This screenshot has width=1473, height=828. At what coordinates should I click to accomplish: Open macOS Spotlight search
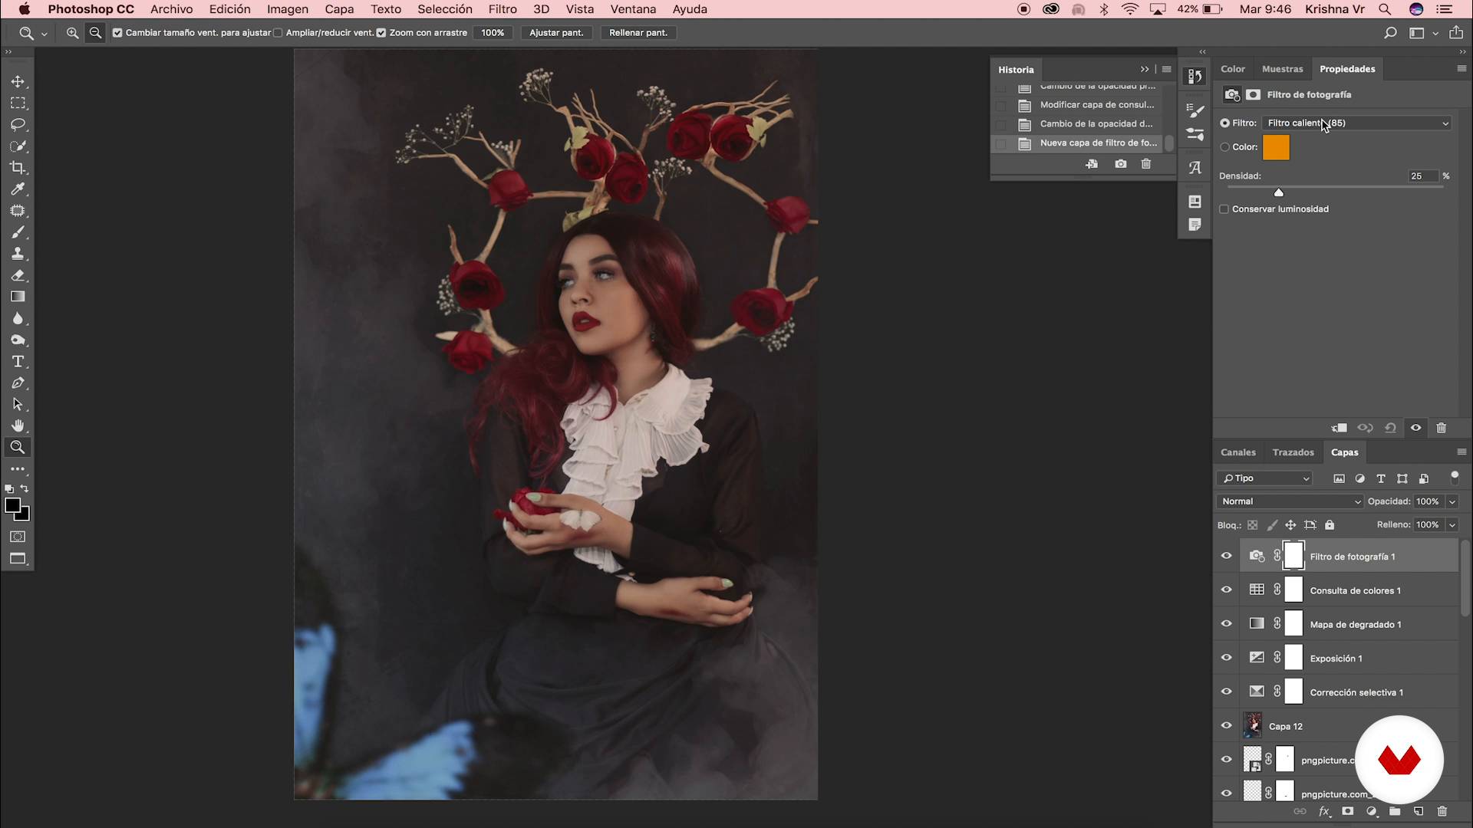[x=1385, y=9]
